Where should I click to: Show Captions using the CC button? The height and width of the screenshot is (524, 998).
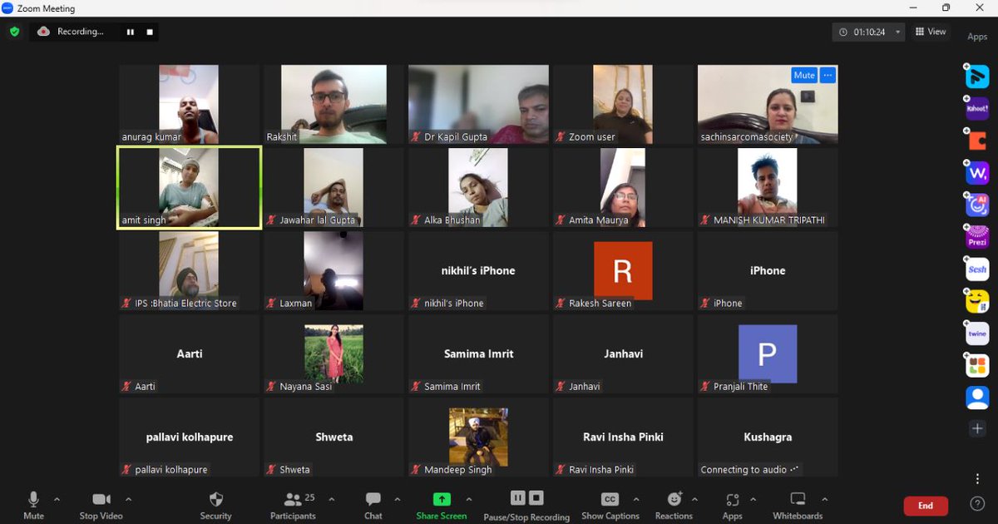(x=610, y=505)
